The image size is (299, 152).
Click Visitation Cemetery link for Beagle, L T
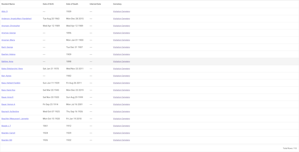(x=121, y=126)
